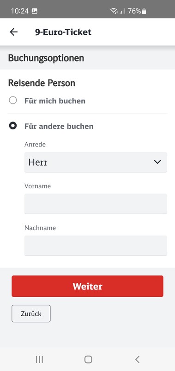Open Android recent apps navigation button
The image size is (175, 371).
point(39,359)
